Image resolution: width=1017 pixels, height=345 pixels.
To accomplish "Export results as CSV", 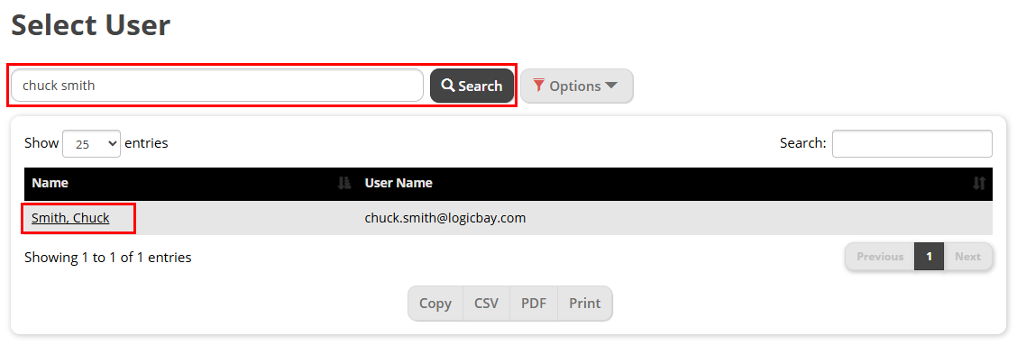I will [x=487, y=304].
